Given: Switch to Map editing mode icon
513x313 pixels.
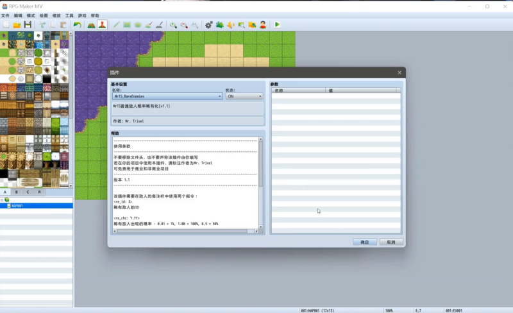Looking at the screenshot, I should [x=91, y=24].
